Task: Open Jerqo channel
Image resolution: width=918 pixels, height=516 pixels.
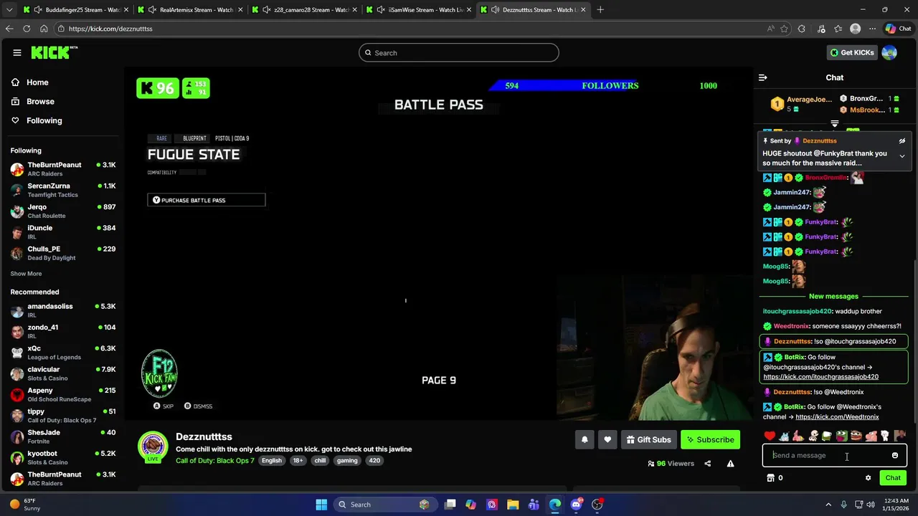Action: coord(63,211)
